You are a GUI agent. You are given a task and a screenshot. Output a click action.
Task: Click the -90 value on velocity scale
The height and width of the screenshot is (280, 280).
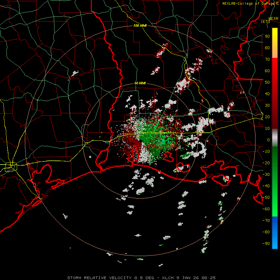pos(266,244)
